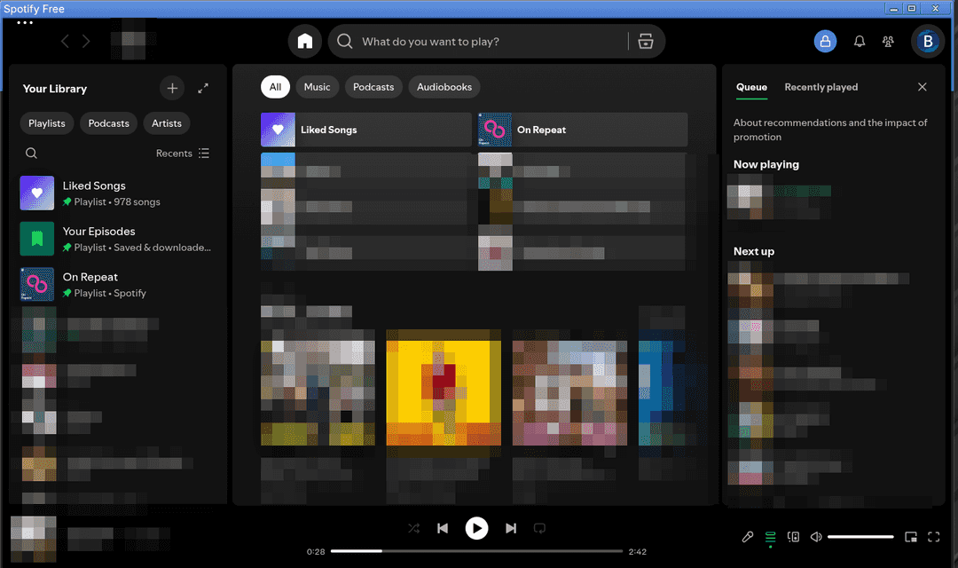Expand Your Library panel
The width and height of the screenshot is (958, 568).
point(202,88)
